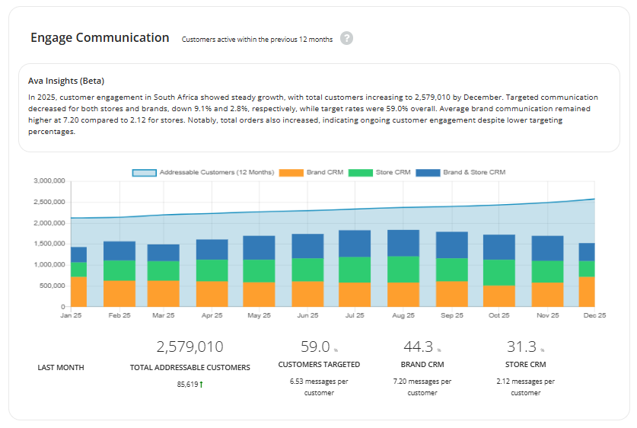Screen dimensions: 637x428
Task: Toggle the Brand CRM series label
Action: tap(324, 172)
